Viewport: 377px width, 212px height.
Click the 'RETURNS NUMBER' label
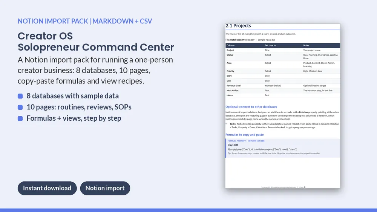click(x=256, y=141)
